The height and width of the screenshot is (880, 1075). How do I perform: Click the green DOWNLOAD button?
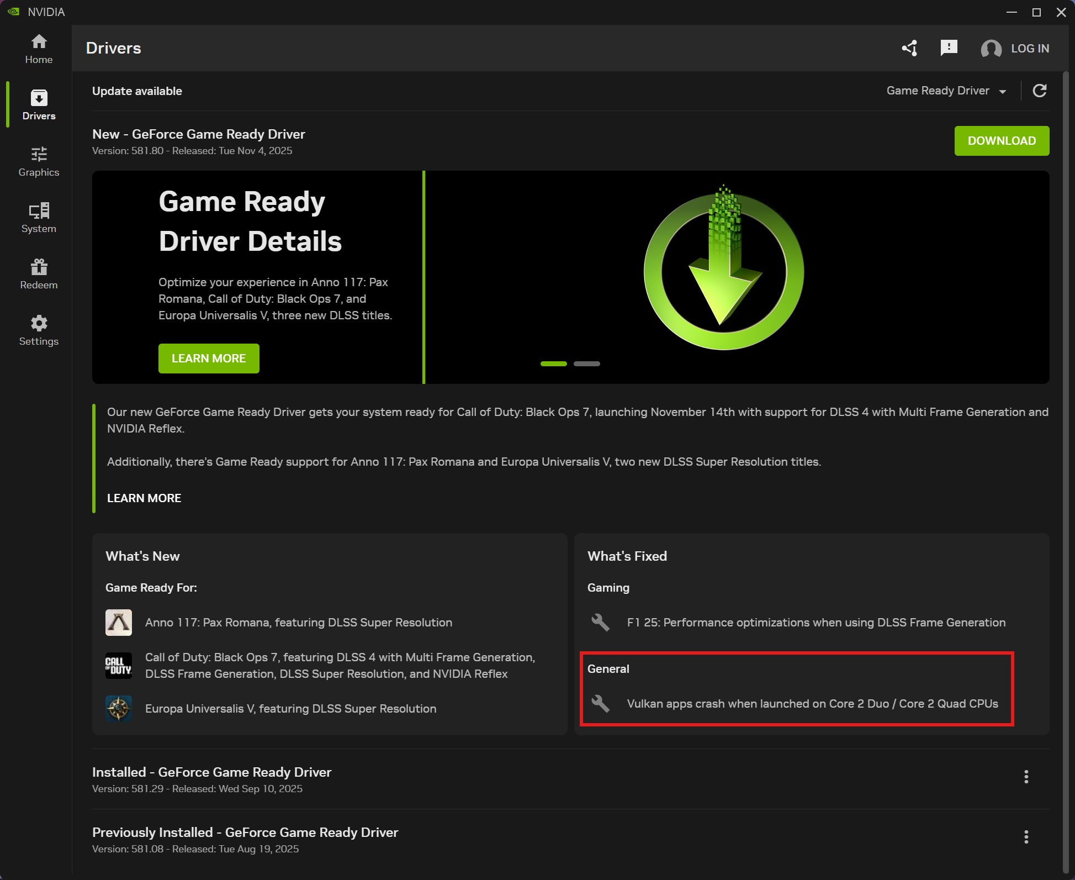1002,141
